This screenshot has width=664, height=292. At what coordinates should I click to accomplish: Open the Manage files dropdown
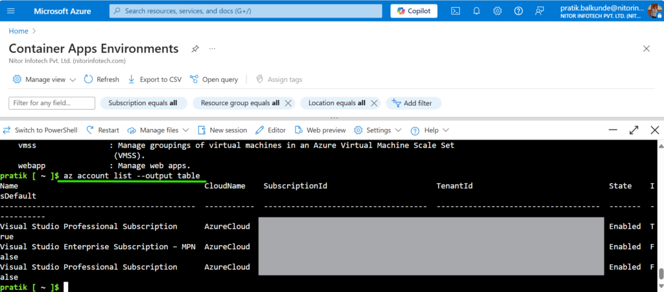pyautogui.click(x=158, y=130)
